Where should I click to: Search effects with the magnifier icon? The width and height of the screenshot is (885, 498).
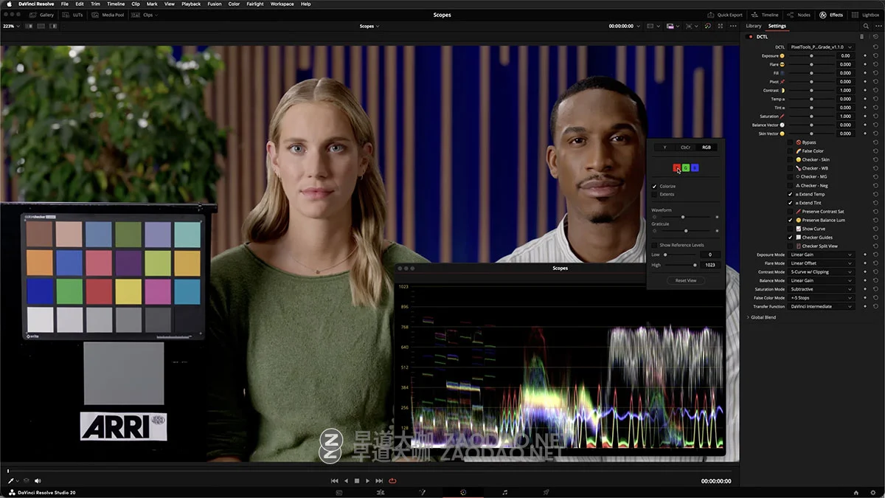coord(867,26)
